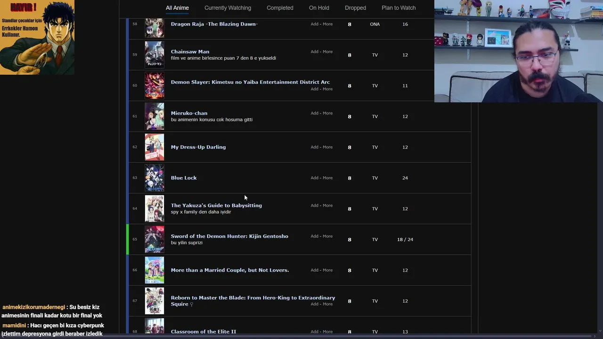Open the Completed tab
The width and height of the screenshot is (603, 339).
click(280, 8)
